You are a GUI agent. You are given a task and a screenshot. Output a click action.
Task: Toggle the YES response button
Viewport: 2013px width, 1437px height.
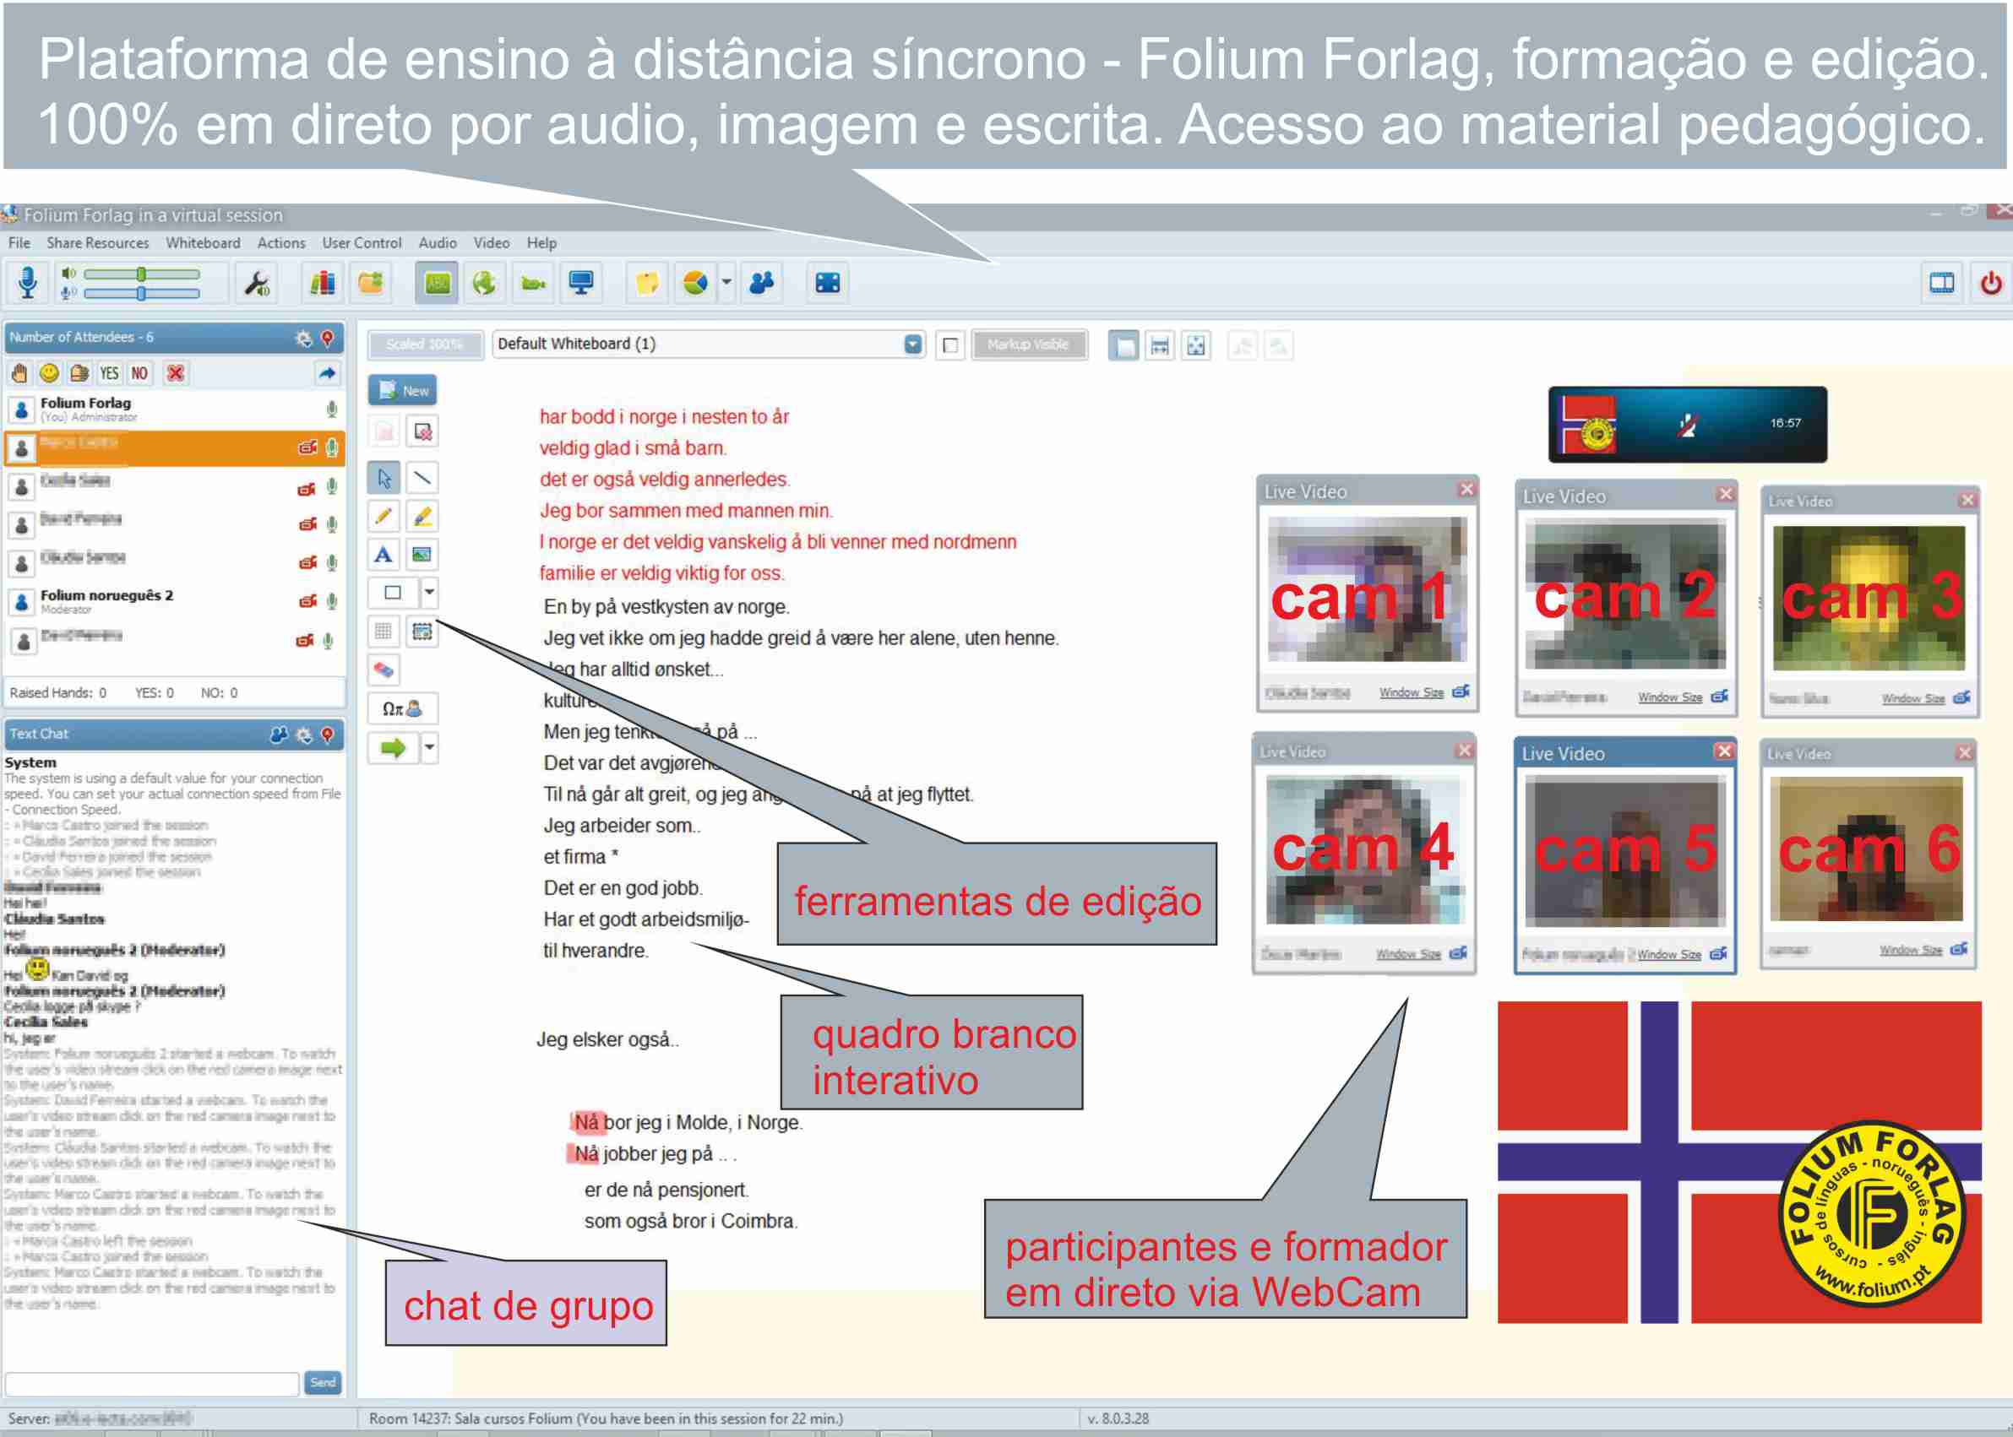tap(109, 373)
